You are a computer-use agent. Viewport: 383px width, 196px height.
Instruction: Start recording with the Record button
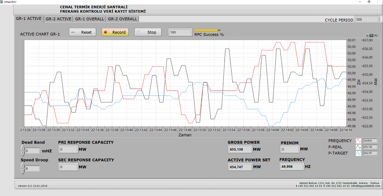pos(115,32)
